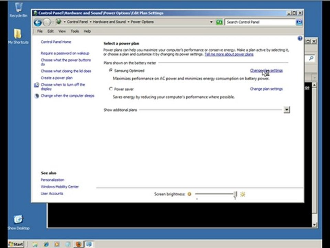The image size is (330, 248).
Task: Select the My Shortcuts folder on desktop
Action: click(x=18, y=36)
